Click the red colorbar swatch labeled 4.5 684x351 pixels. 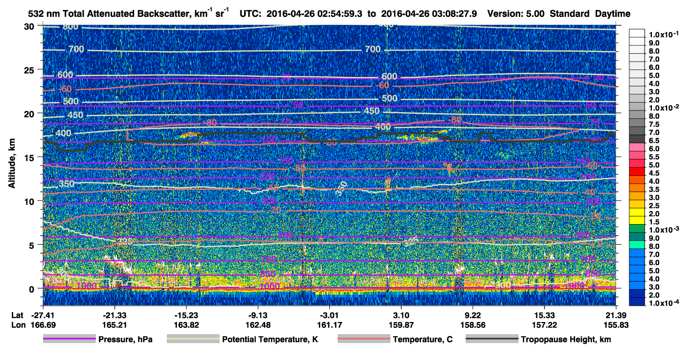point(637,171)
